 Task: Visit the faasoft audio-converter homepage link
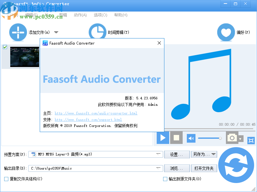[95, 113]
